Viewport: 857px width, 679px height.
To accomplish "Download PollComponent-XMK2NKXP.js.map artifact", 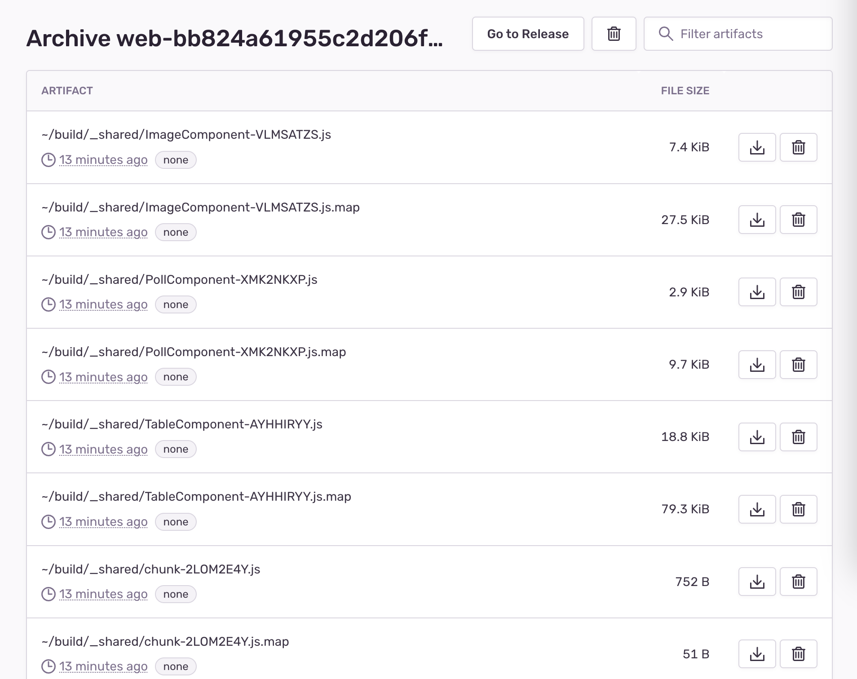I will pyautogui.click(x=757, y=365).
